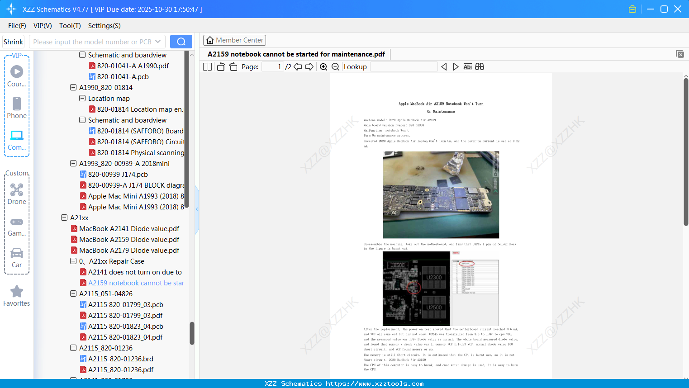The height and width of the screenshot is (388, 689).
Task: Click the PCB icon beside 820-00939 J174.pcb
Action: 83,175
